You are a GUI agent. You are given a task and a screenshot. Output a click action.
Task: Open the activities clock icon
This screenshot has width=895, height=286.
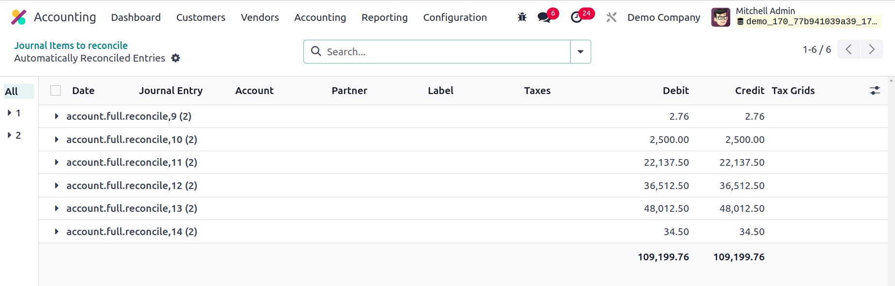pos(576,17)
